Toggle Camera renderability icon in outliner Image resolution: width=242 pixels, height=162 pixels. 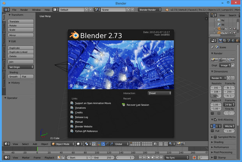click(x=235, y=29)
